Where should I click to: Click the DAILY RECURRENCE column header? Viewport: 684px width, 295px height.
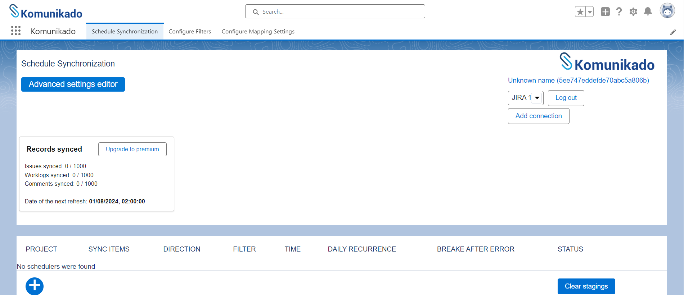pos(362,249)
